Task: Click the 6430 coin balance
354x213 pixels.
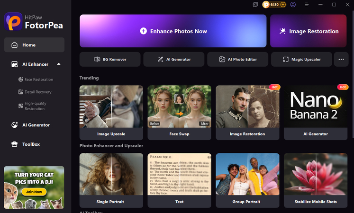Action: tap(274, 5)
